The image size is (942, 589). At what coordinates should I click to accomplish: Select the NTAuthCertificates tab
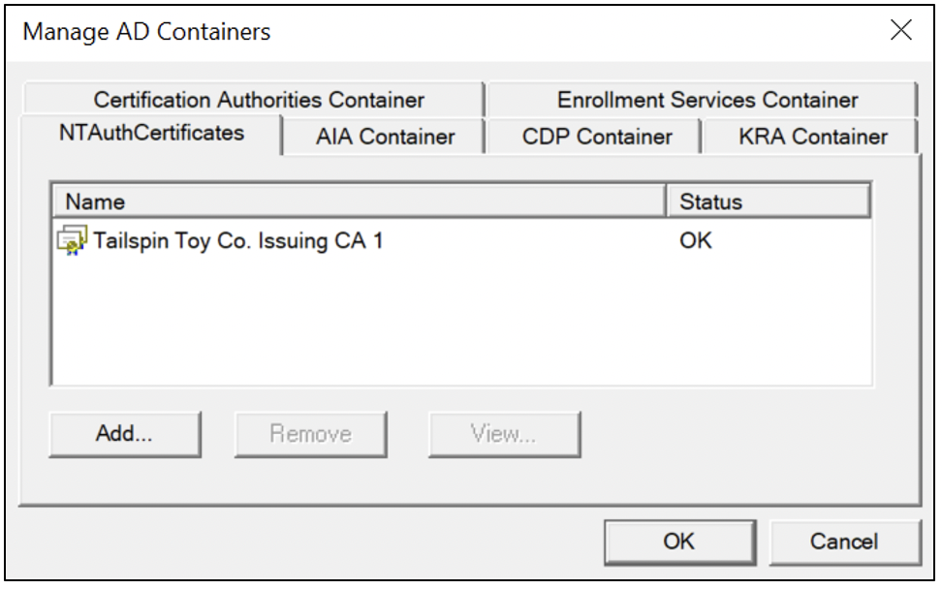(x=151, y=134)
